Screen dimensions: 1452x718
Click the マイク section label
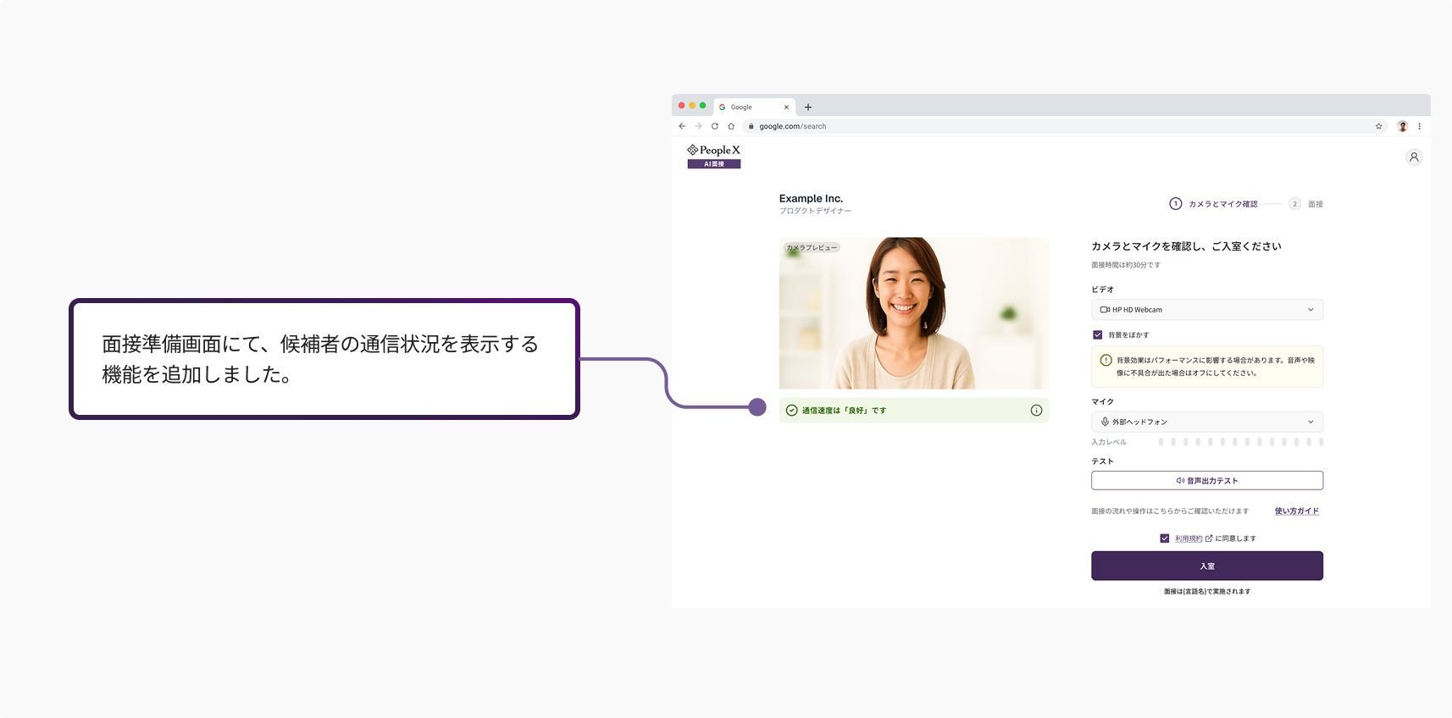(1102, 402)
